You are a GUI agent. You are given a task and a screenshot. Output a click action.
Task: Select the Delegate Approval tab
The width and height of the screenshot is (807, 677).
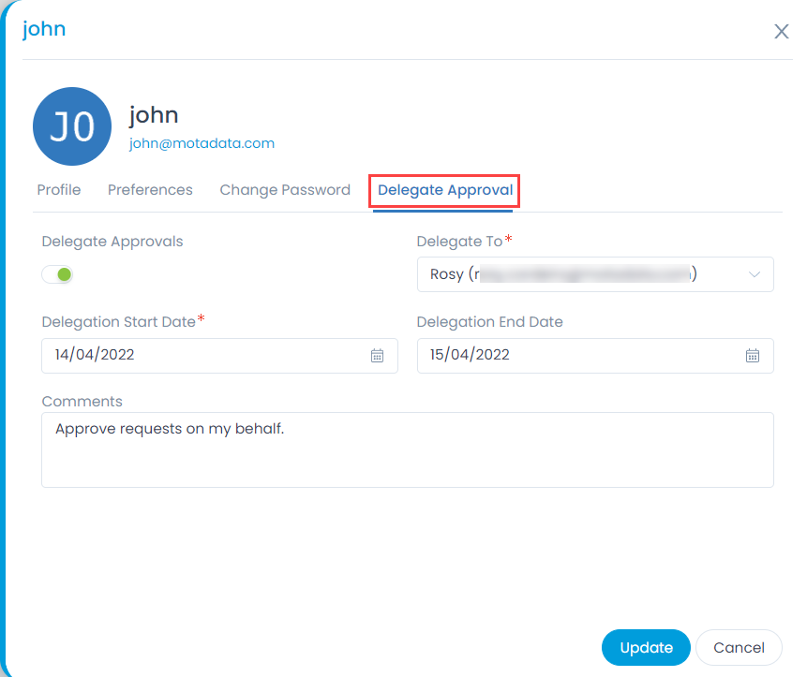444,190
